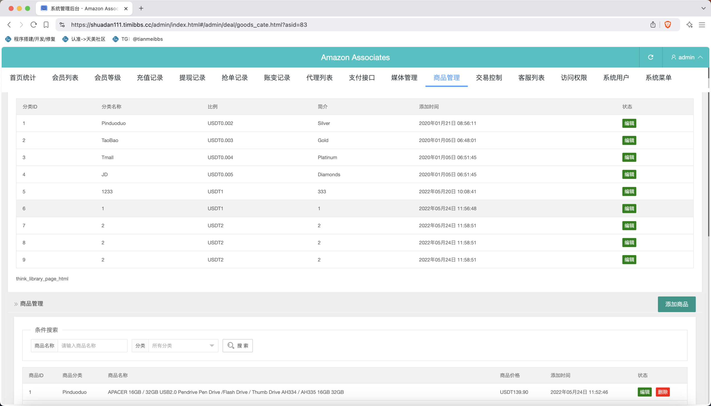Screen dimensions: 711x406
Task: Click the bookmark icon in the toolbar
Action: click(46, 25)
